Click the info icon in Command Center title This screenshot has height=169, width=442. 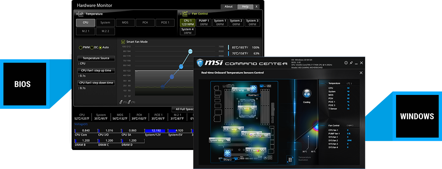click(346, 63)
